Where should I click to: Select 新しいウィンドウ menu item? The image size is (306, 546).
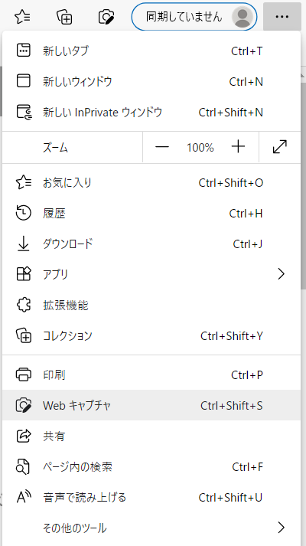151,81
